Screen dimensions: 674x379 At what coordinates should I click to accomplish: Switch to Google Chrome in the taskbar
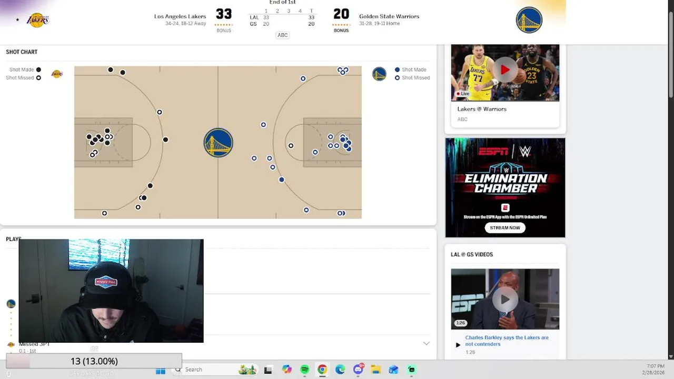(322, 370)
